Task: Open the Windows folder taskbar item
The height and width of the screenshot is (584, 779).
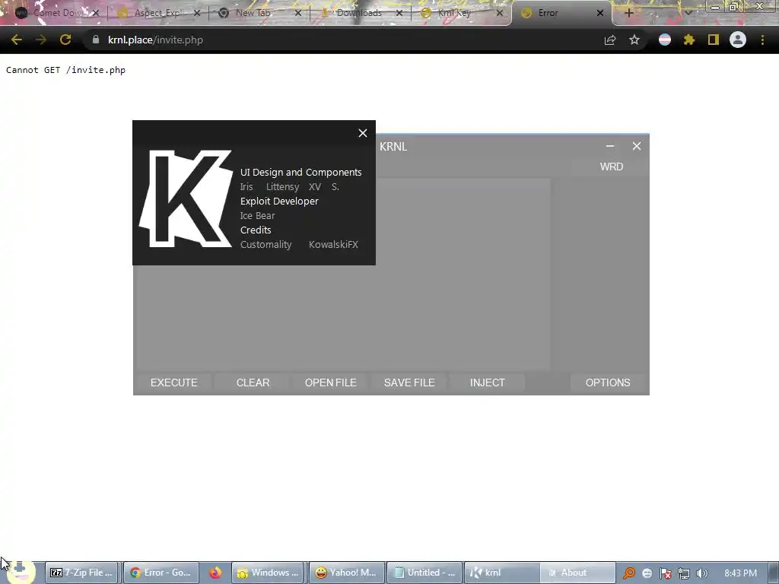Action: (x=269, y=573)
